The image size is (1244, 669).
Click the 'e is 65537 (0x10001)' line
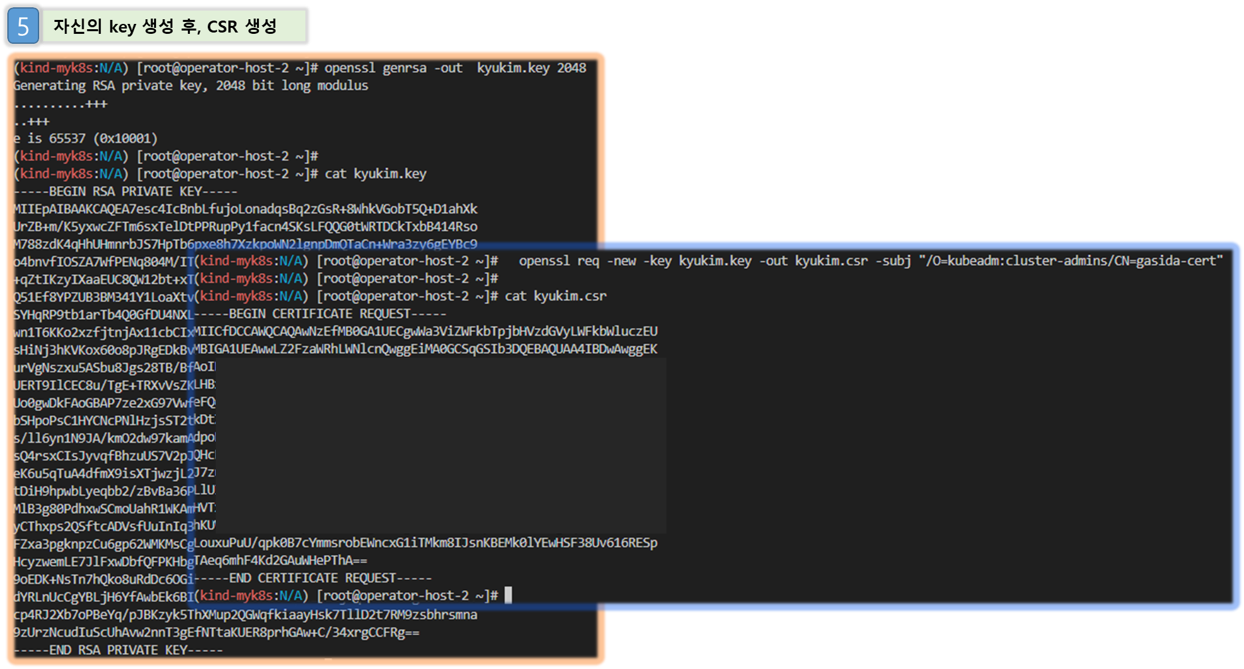point(86,139)
